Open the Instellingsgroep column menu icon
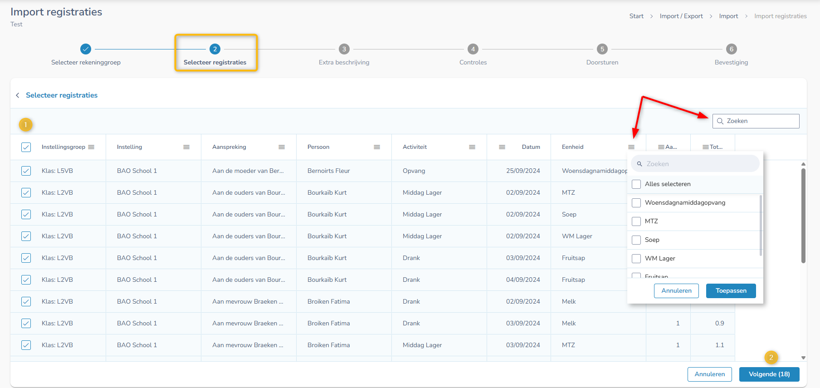The image size is (820, 388). [91, 147]
